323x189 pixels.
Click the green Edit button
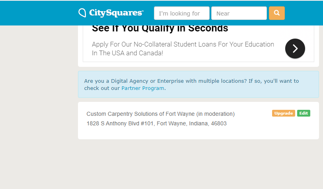point(304,113)
